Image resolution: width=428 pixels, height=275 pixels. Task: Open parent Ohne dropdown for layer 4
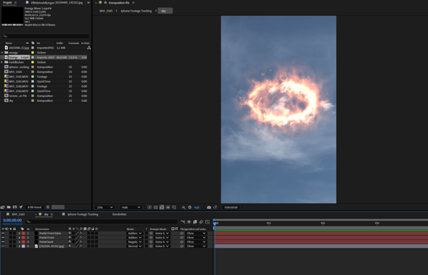(x=196, y=246)
